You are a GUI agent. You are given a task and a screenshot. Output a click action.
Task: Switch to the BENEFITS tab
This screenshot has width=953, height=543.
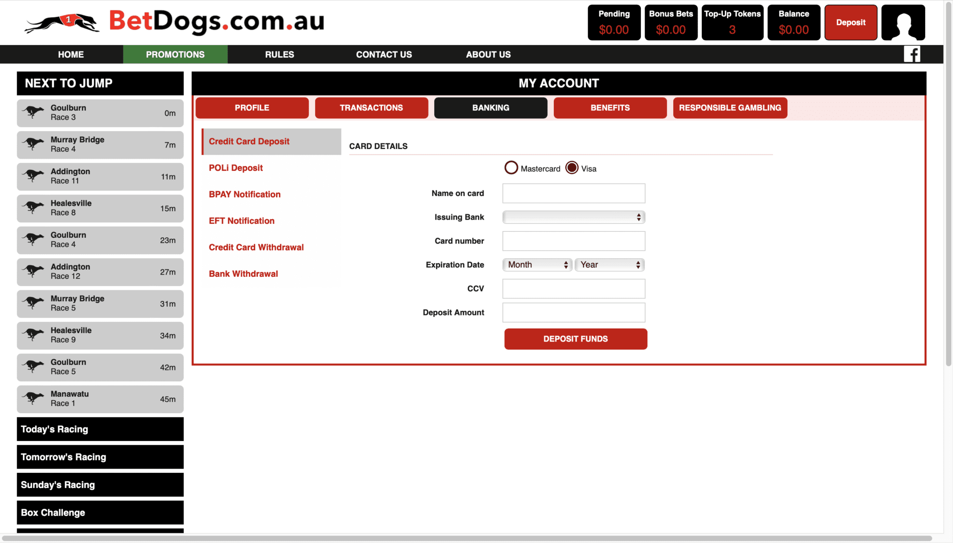pos(610,108)
